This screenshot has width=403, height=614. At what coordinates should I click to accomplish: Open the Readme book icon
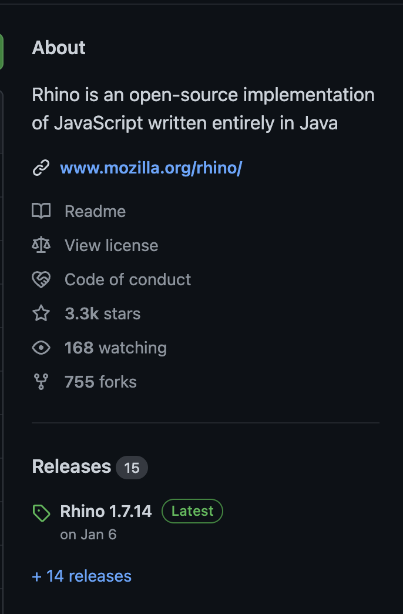click(x=41, y=211)
